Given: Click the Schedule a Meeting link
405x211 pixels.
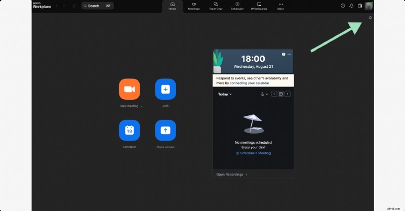Looking at the screenshot, I should point(255,153).
